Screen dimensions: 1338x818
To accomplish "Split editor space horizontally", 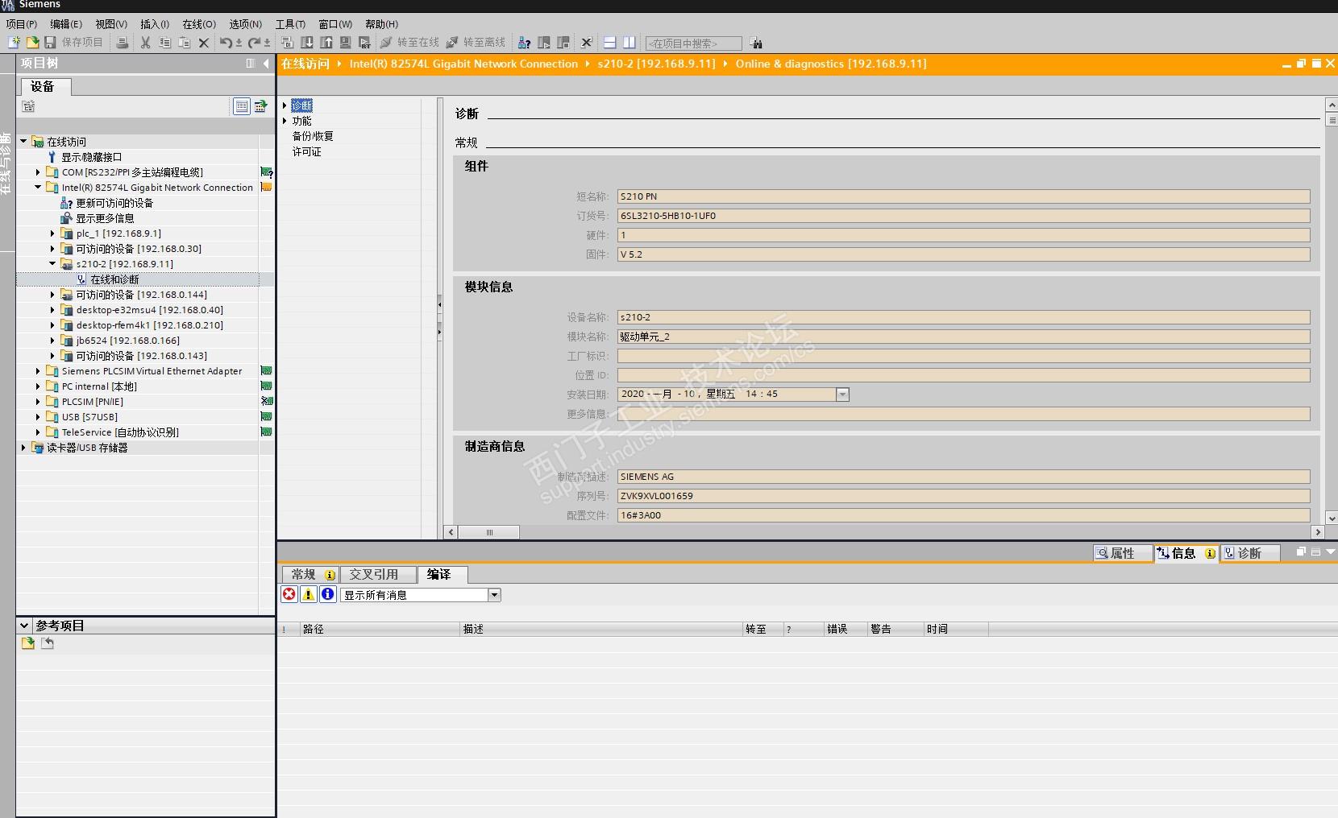I will (x=610, y=43).
